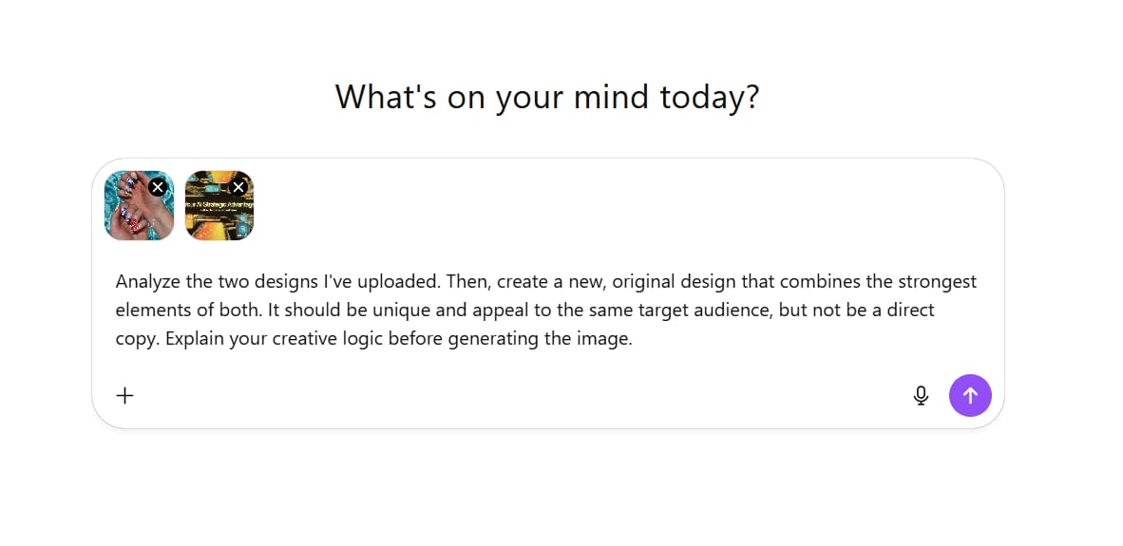Remove the nail art image attachment
Screen dimensions: 1123x546
click(x=159, y=187)
